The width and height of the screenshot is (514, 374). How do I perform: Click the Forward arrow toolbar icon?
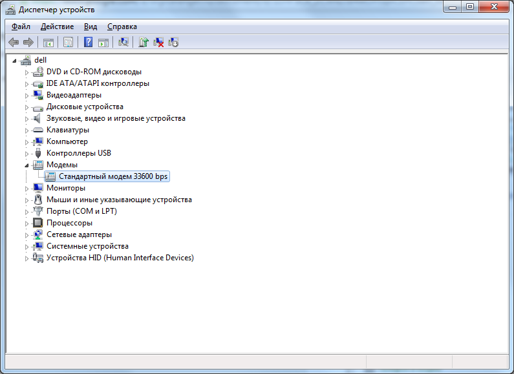click(28, 42)
